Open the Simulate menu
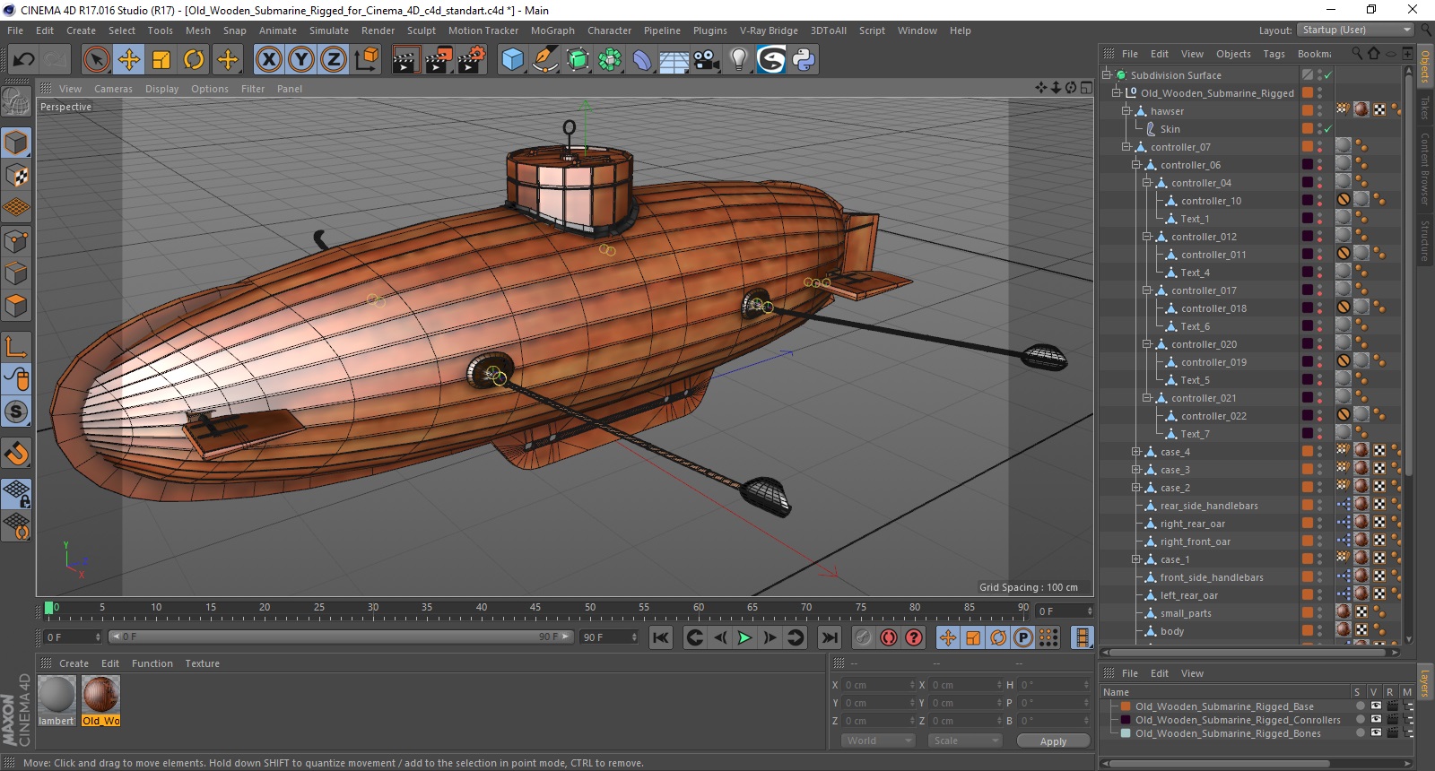The image size is (1435, 771). [x=329, y=30]
